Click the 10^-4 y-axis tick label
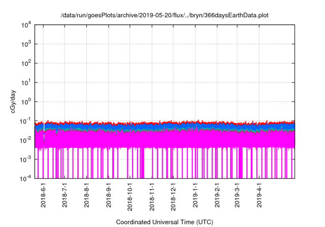 point(25,179)
